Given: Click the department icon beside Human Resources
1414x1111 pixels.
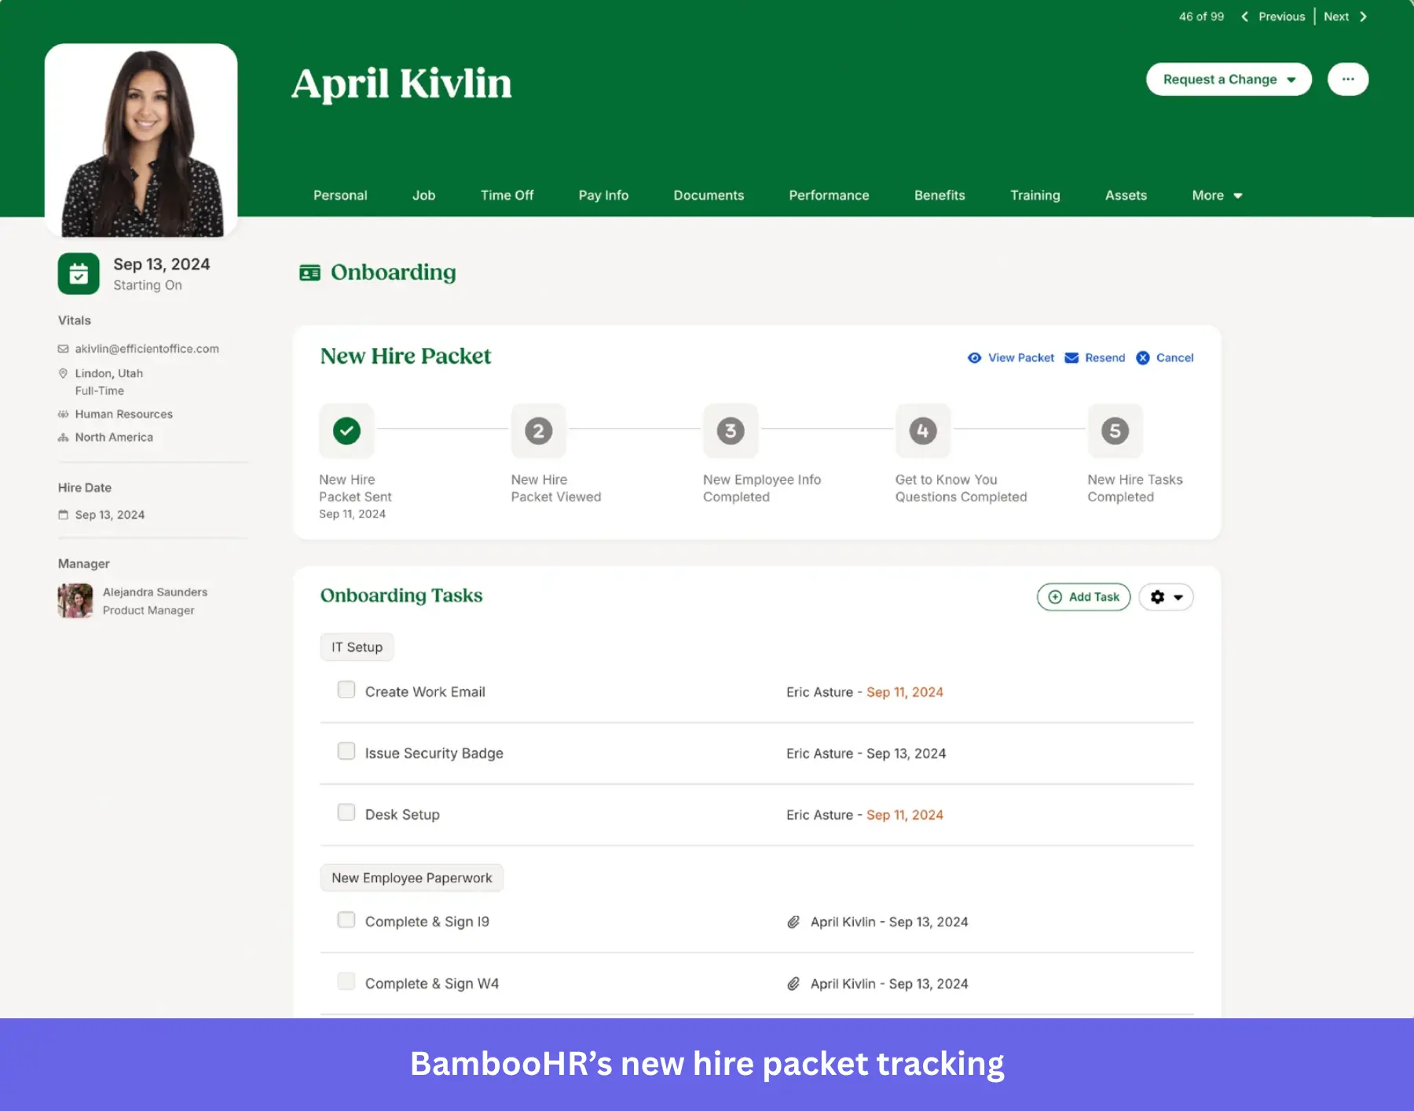Looking at the screenshot, I should tap(64, 414).
